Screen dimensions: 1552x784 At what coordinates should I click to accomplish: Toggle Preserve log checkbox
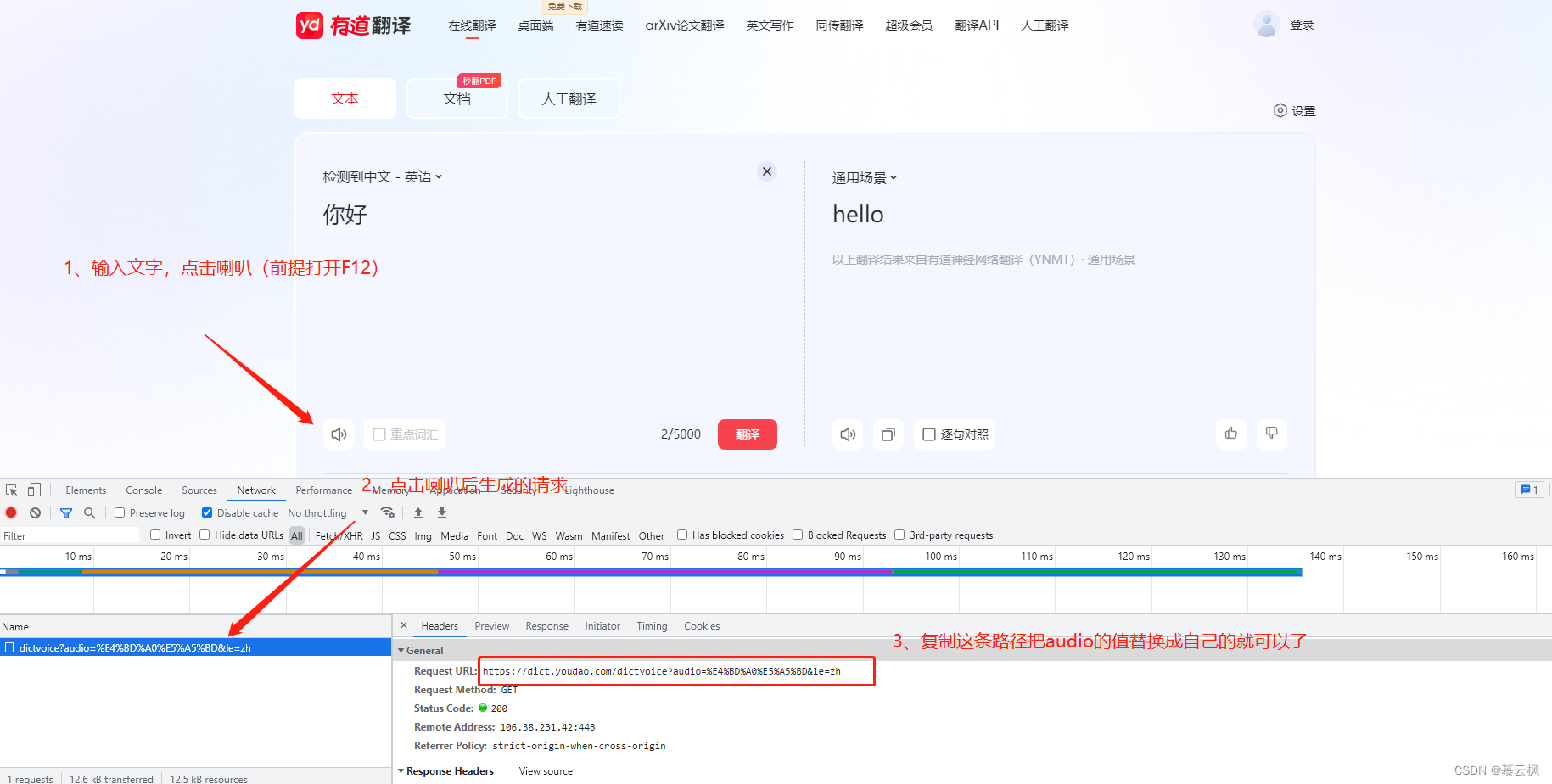click(x=120, y=512)
